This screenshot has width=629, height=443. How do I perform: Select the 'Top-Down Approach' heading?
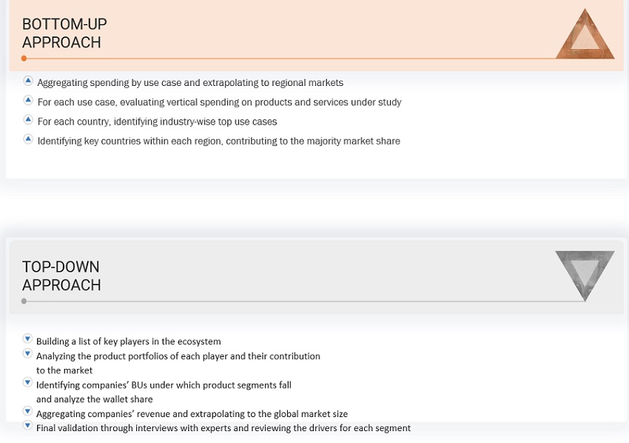click(x=61, y=276)
